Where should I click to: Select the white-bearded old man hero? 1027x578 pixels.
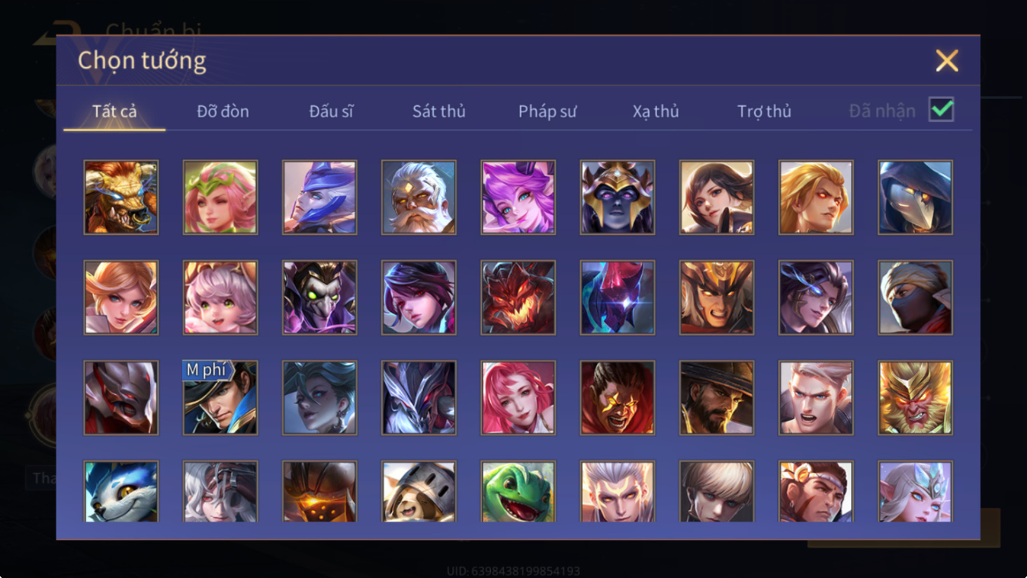[419, 197]
